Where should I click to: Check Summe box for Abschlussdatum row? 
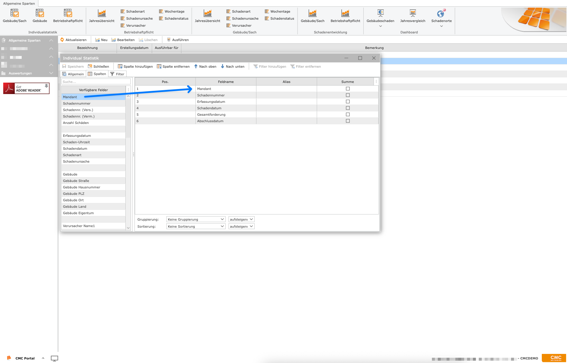(x=348, y=121)
